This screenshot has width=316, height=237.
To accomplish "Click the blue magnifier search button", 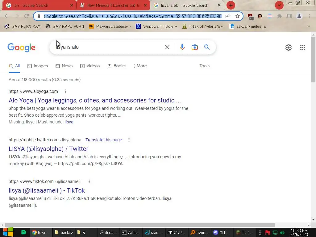I will [x=207, y=47].
